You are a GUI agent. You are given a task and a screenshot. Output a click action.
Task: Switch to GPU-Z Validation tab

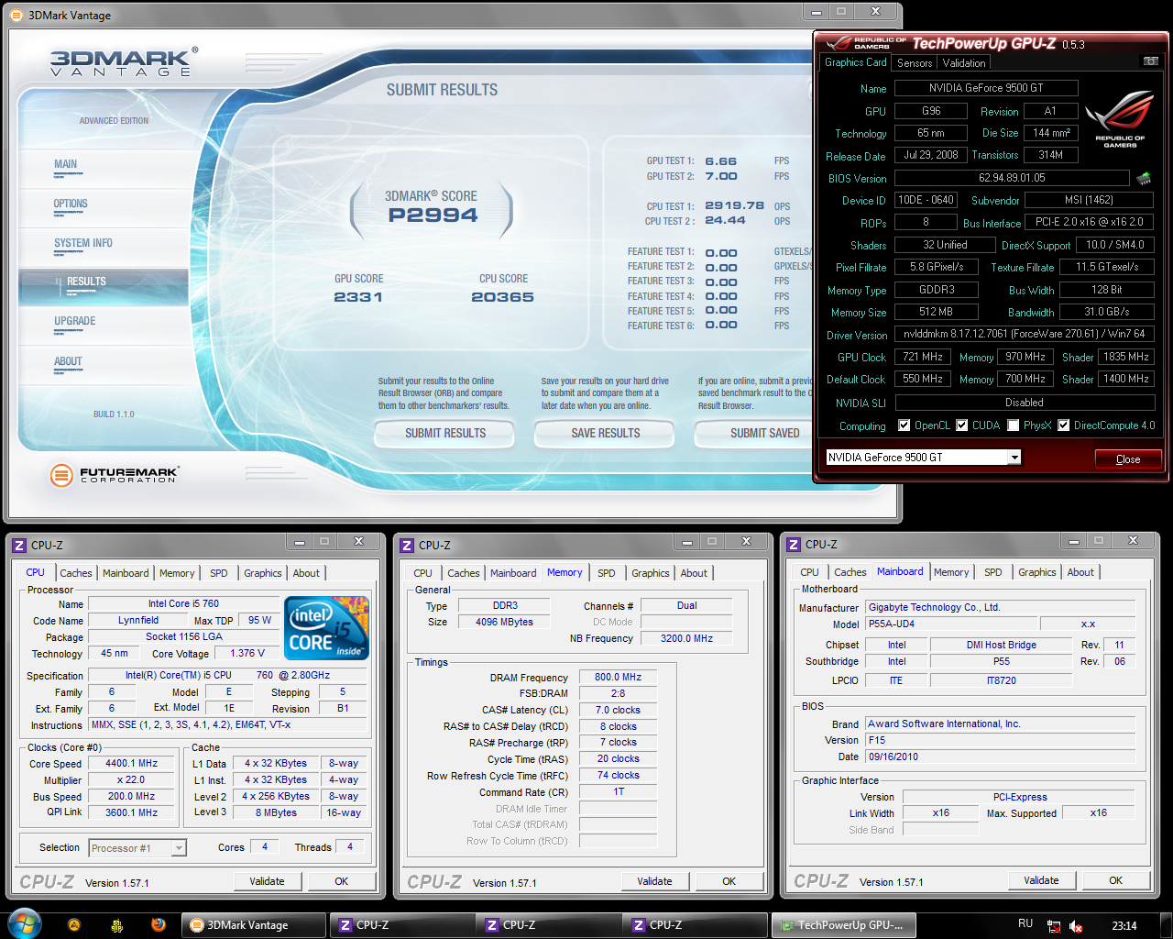click(x=964, y=63)
